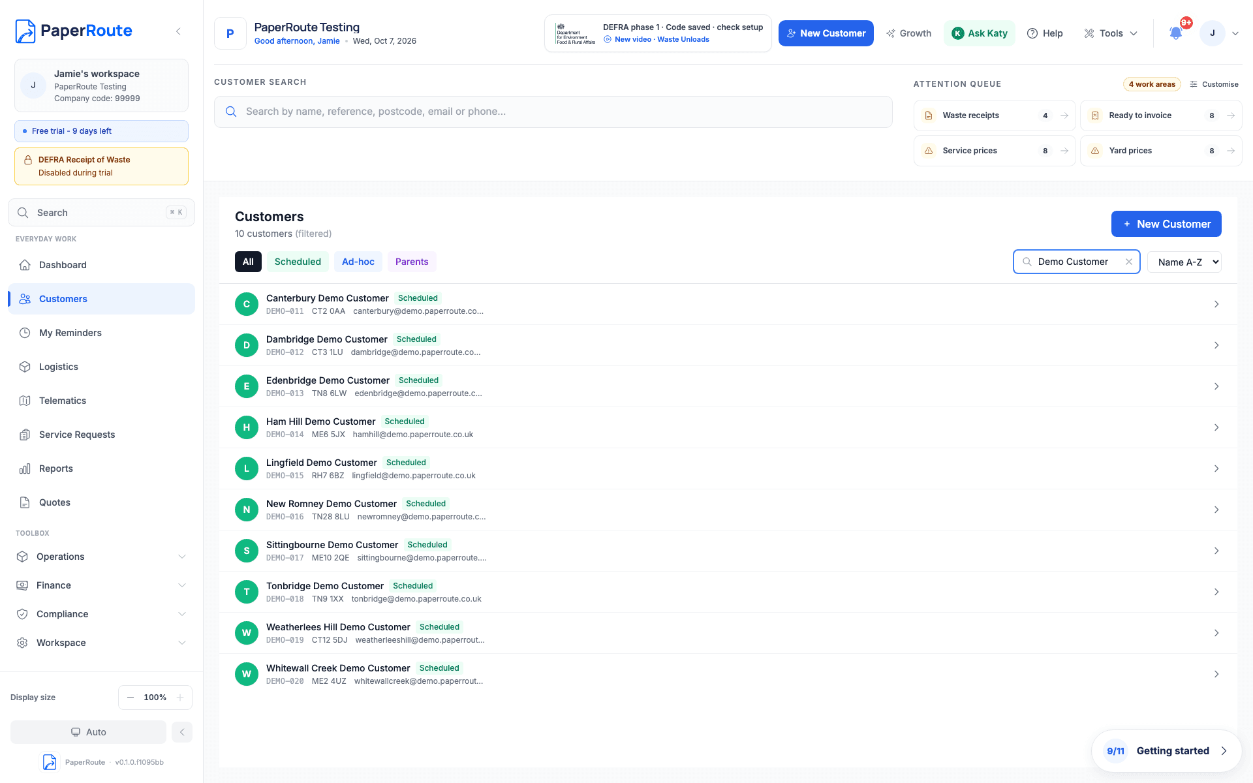Open the Tools dropdown menu
1253x783 pixels.
click(x=1111, y=33)
